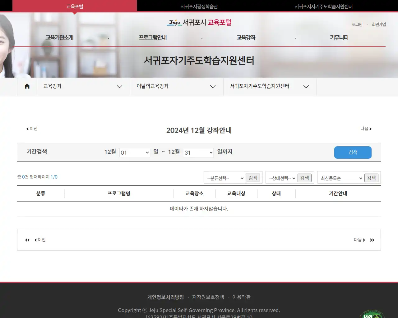Click the blue 검색 period search button
398x318 pixels.
click(353, 152)
